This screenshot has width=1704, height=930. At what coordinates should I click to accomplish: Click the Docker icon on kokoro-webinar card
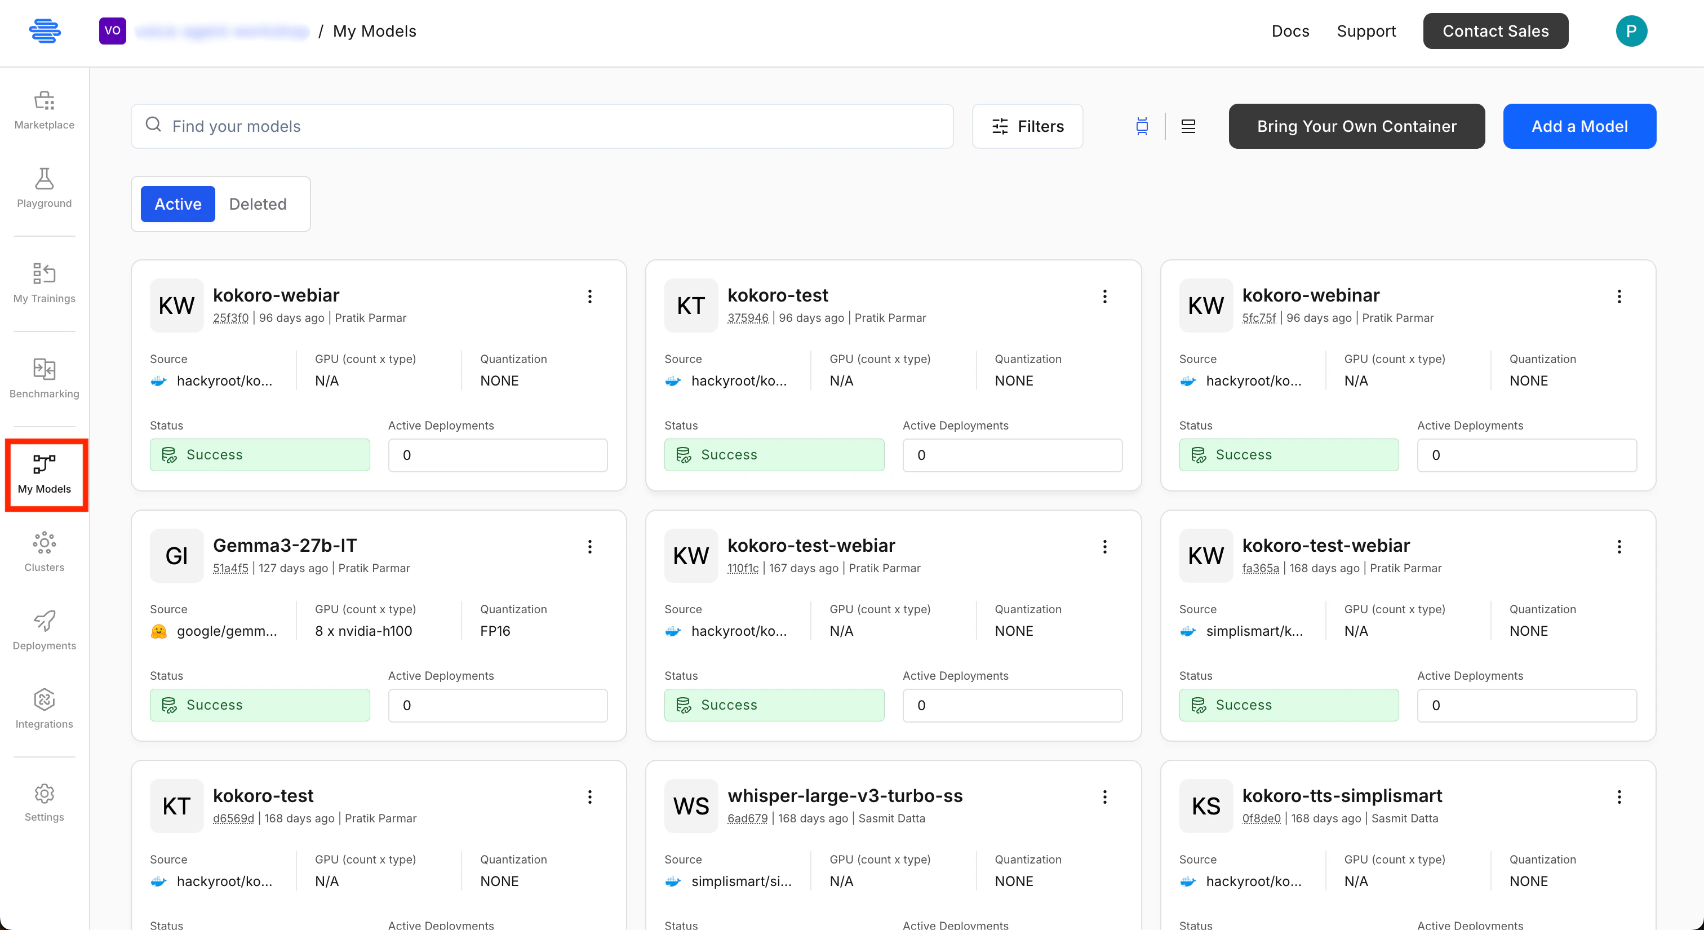coord(1188,381)
